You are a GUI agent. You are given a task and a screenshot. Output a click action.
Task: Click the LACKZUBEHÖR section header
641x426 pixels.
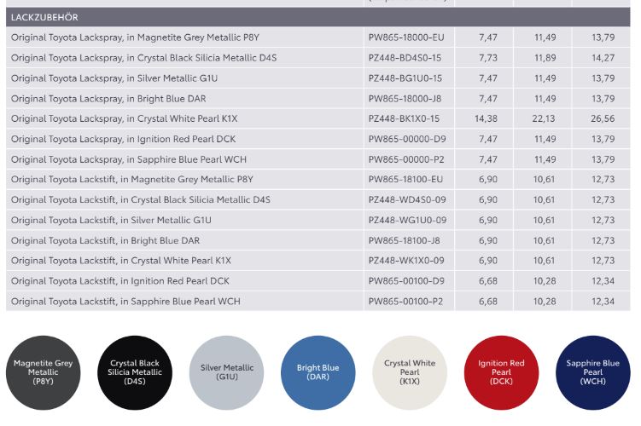tap(44, 17)
